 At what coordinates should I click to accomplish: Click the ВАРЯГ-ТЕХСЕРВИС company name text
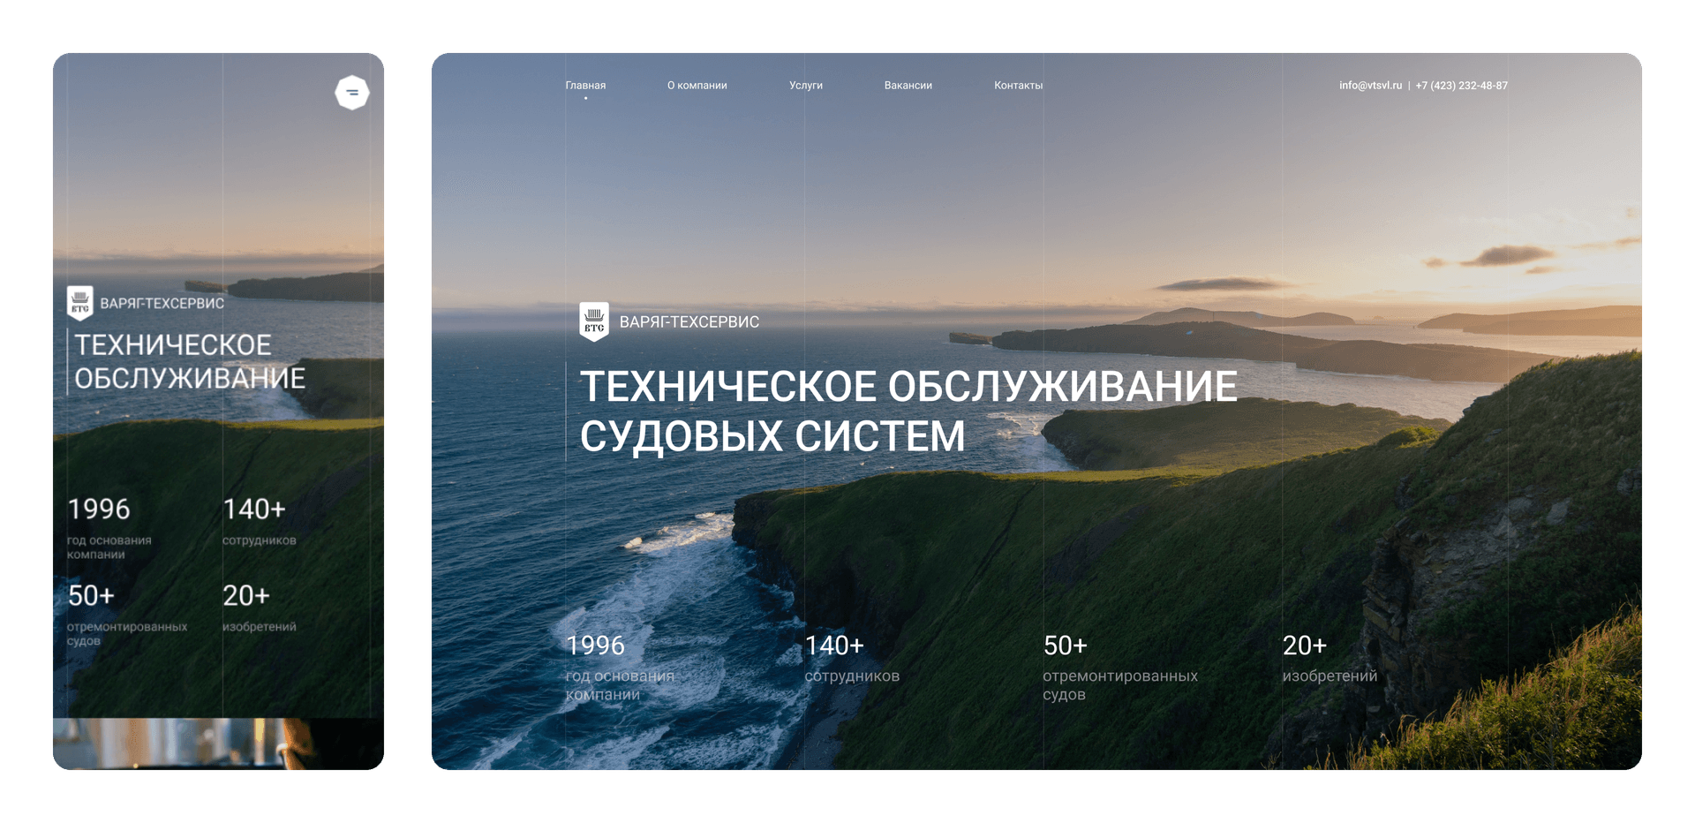[691, 321]
